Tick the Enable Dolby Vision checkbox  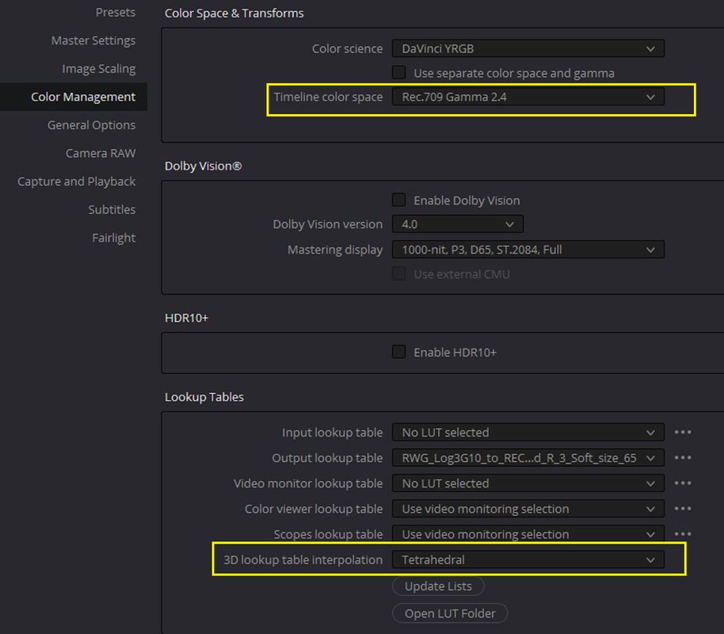click(399, 200)
